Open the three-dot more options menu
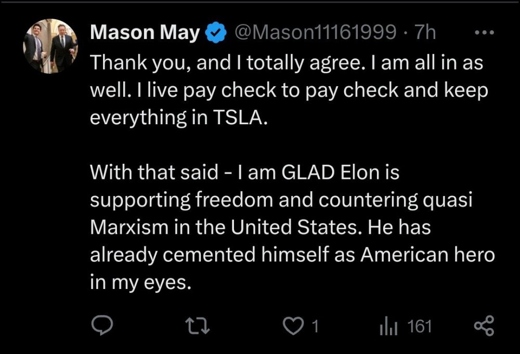This screenshot has width=520, height=354. point(485,32)
